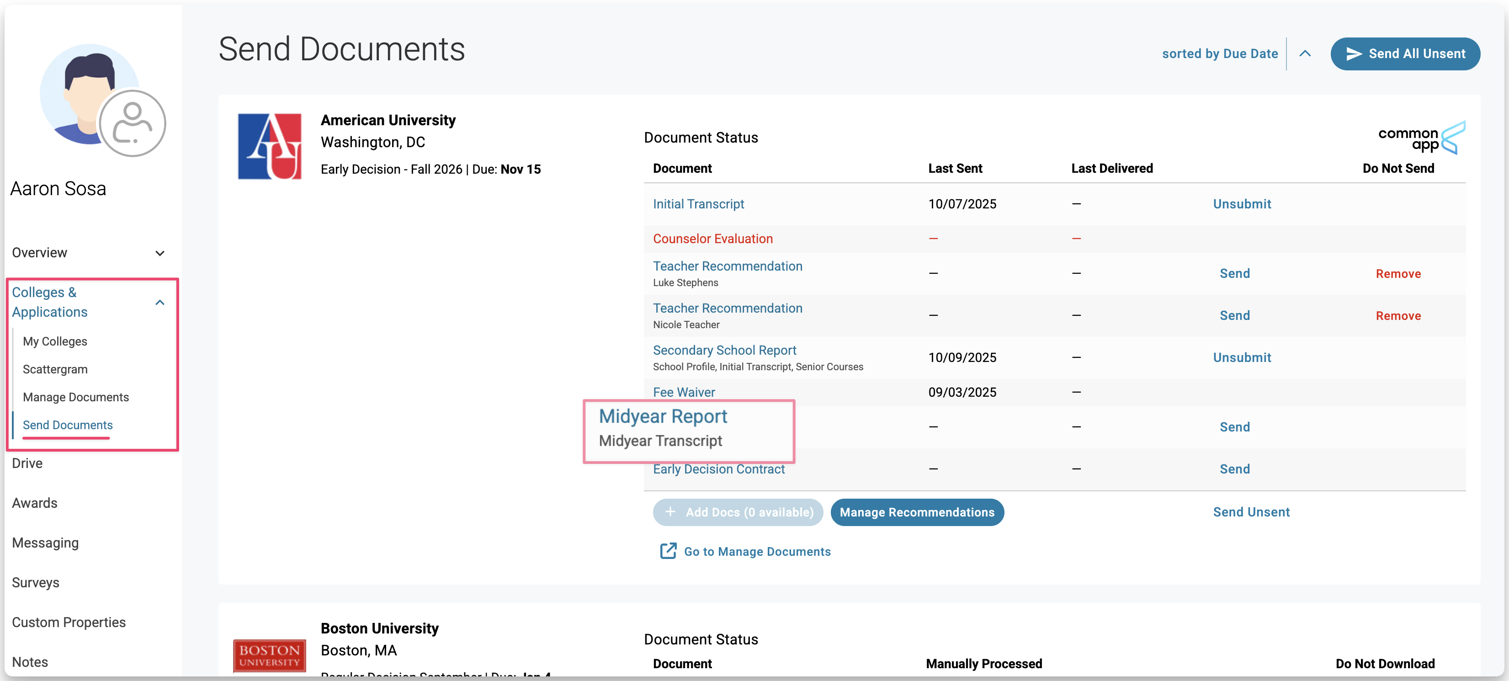
Task: Click the paper plane icon in Send All Unsent
Action: [x=1354, y=54]
